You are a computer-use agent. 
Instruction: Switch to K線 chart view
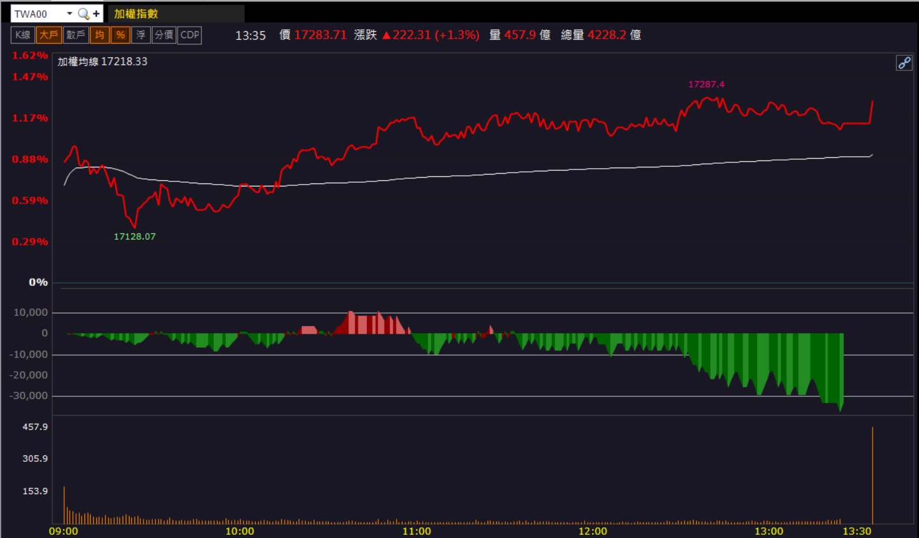click(23, 35)
